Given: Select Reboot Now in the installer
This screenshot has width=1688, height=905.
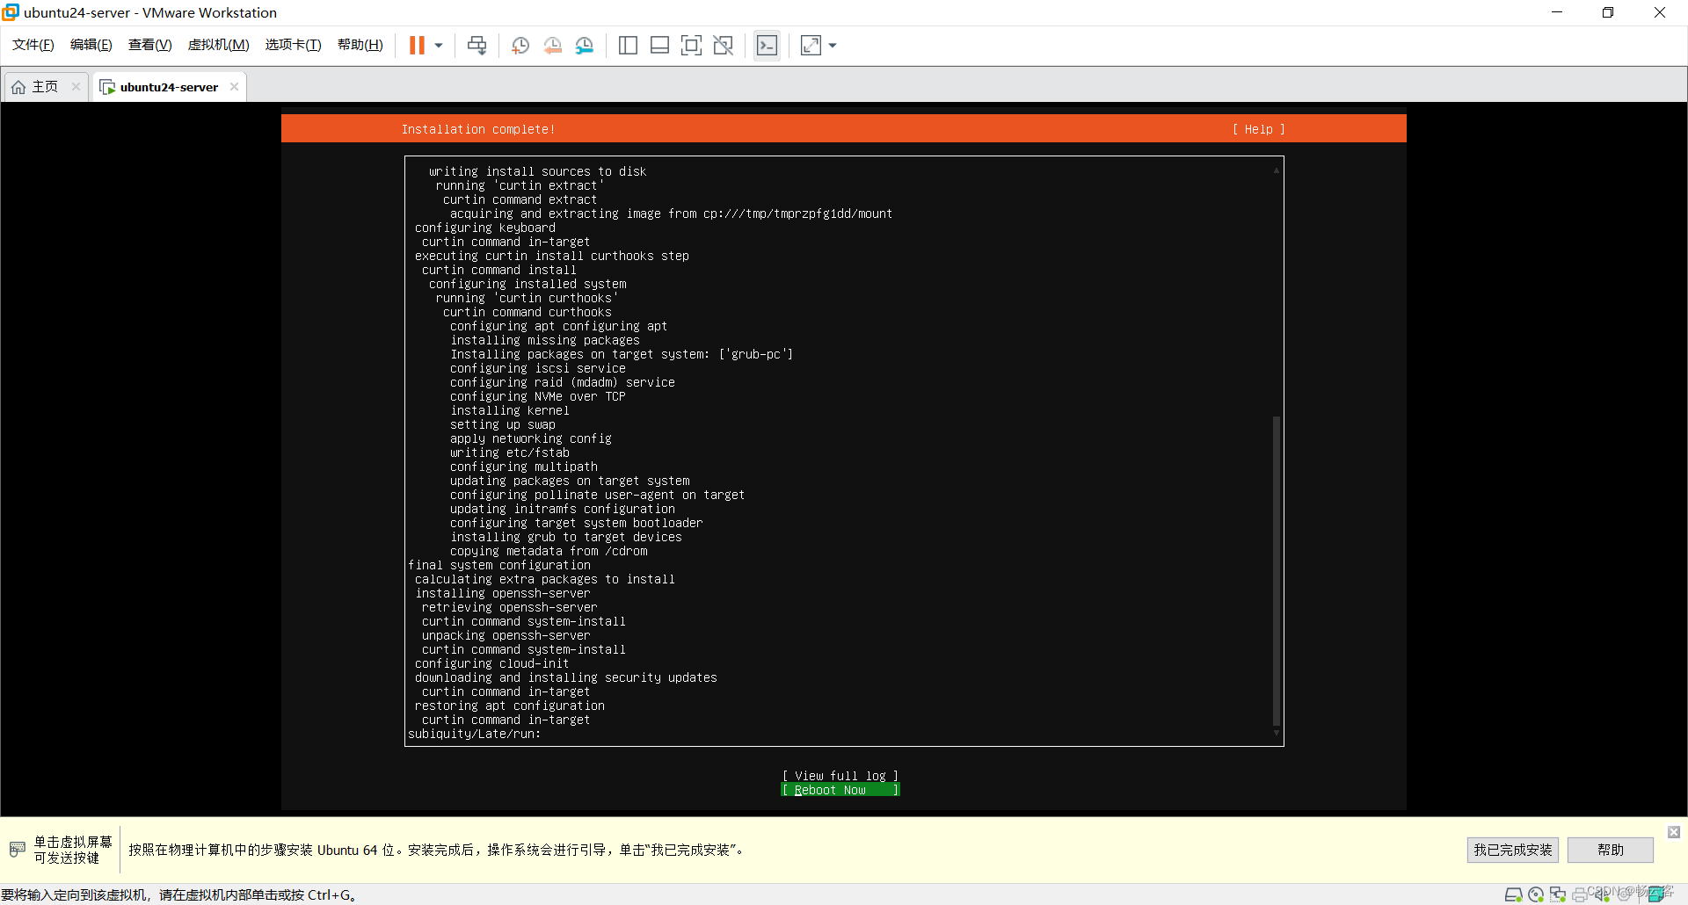Looking at the screenshot, I should [840, 790].
